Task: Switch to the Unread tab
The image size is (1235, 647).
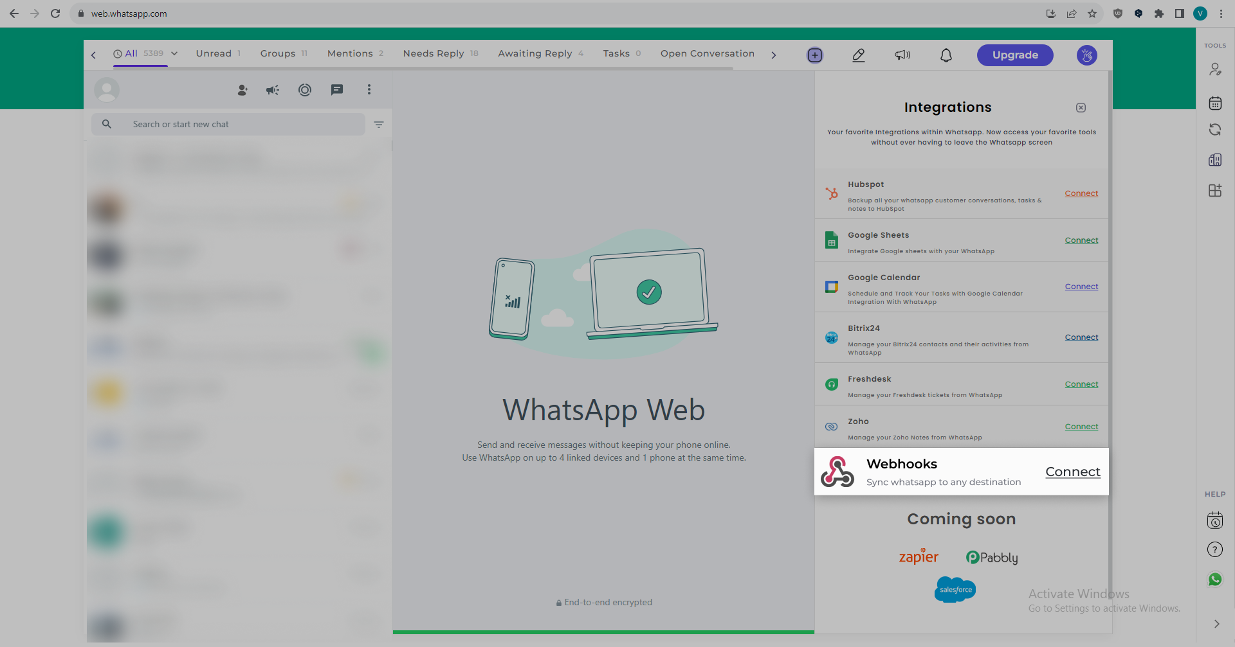Action: point(218,53)
